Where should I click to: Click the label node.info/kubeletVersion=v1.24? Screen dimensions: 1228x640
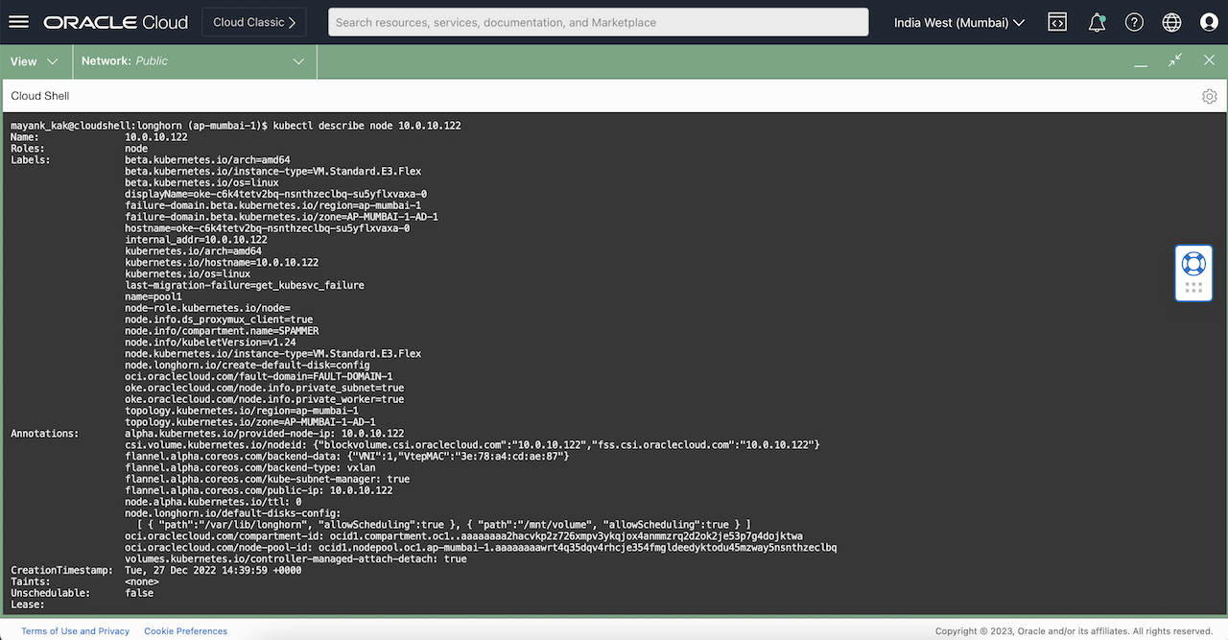tap(210, 343)
